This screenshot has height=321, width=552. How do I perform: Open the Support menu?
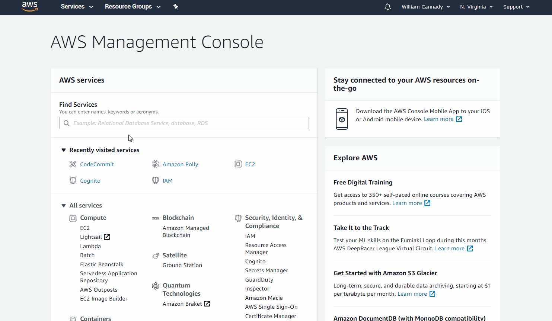[516, 7]
